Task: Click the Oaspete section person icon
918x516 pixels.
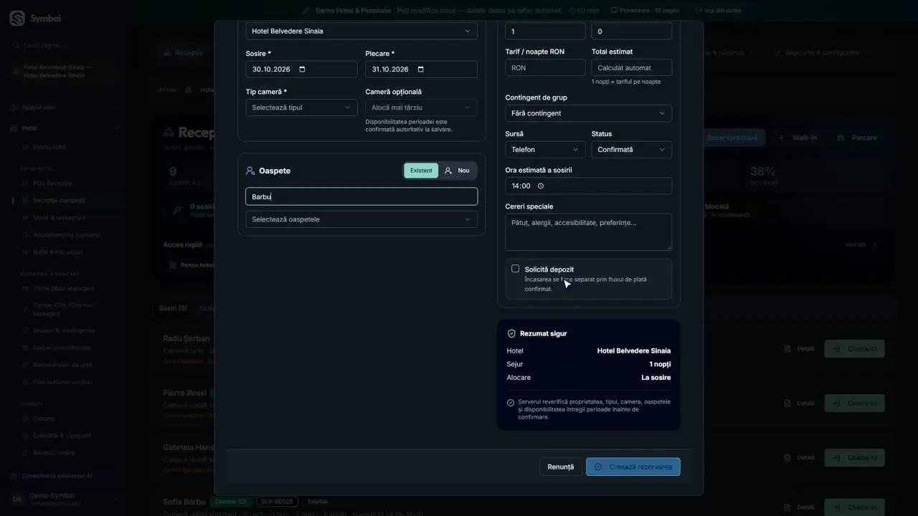Action: [250, 171]
